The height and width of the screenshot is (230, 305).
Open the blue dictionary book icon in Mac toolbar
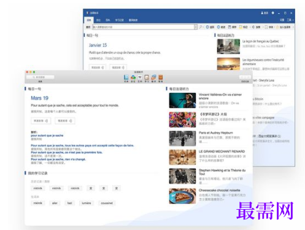pyautogui.click(x=126, y=77)
